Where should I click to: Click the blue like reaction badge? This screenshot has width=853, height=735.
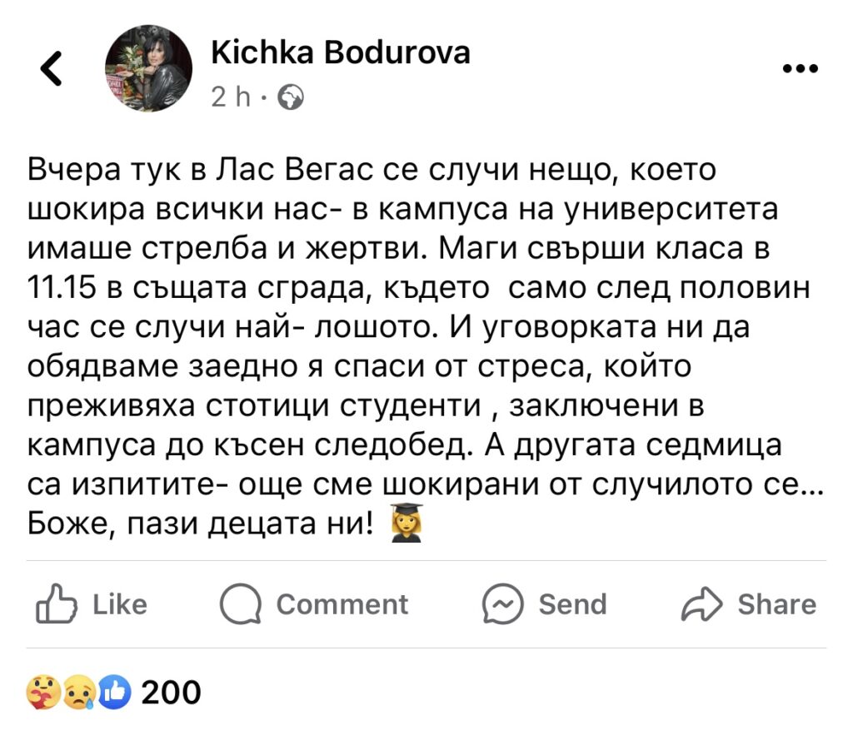tap(116, 692)
